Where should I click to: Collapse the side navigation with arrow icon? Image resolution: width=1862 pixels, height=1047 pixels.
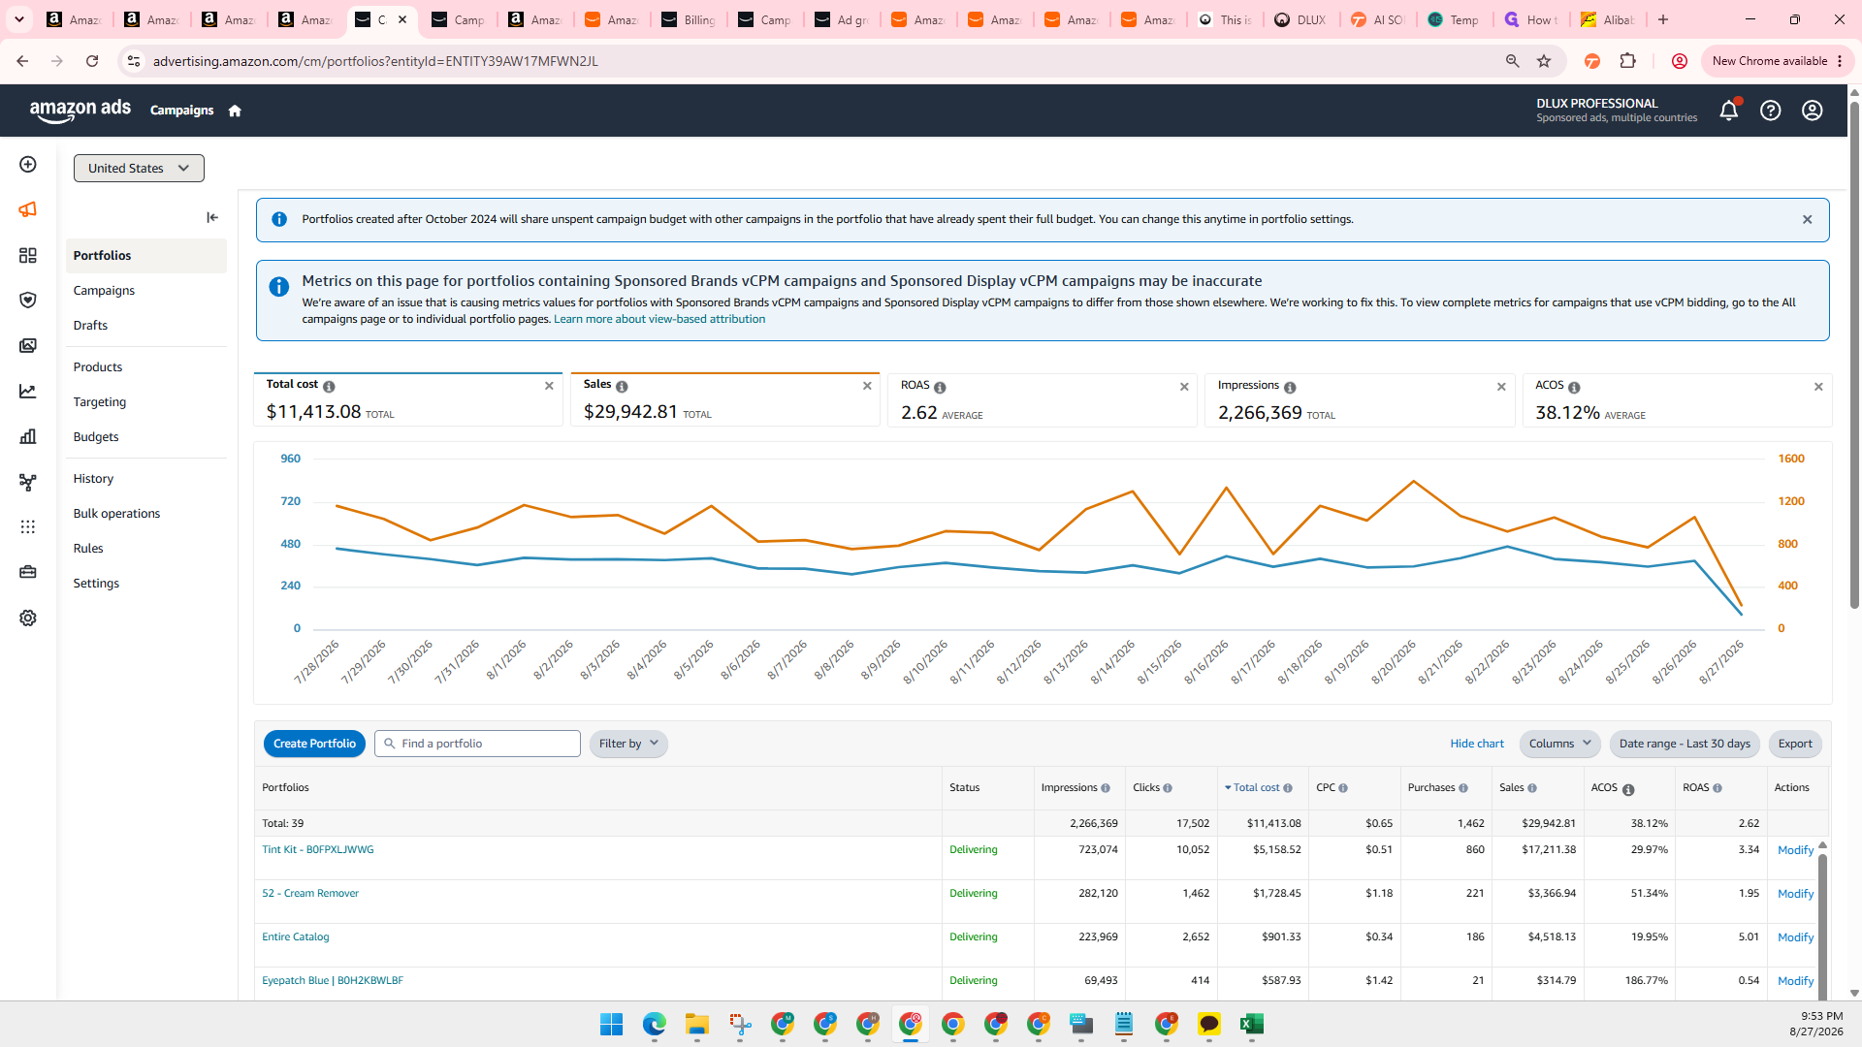(x=212, y=217)
